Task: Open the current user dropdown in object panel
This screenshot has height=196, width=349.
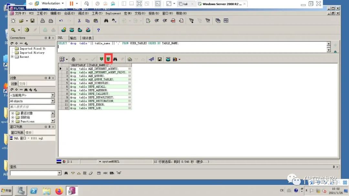Action: coord(53,95)
